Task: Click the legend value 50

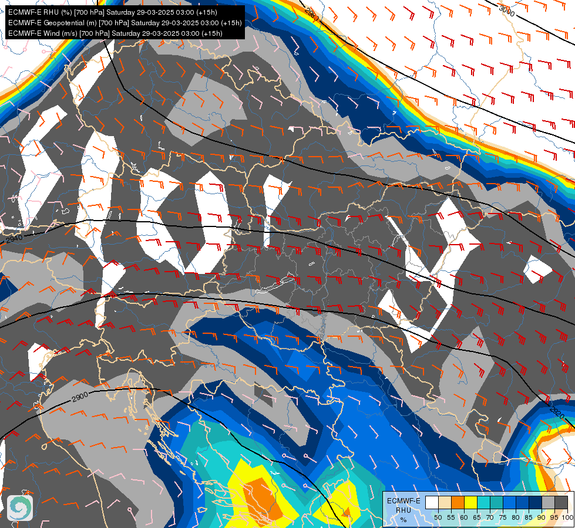Action: (438, 517)
